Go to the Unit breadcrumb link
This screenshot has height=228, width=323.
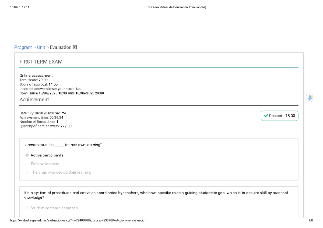click(x=41, y=47)
